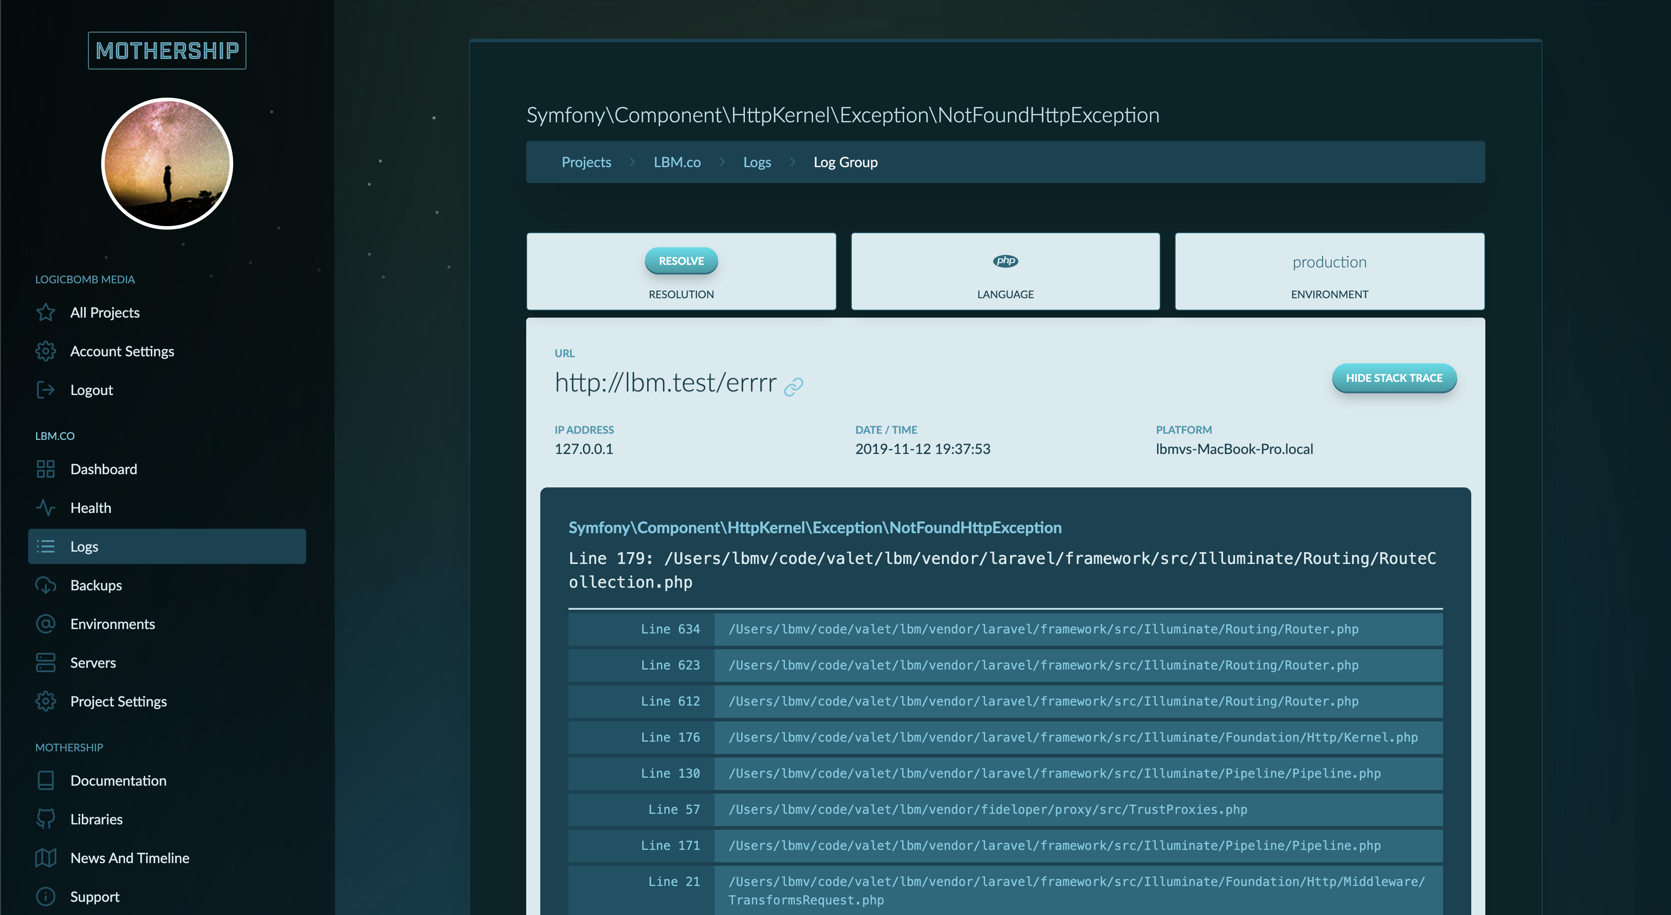Navigate to the Projects breadcrumb
This screenshot has width=1671, height=915.
586,161
